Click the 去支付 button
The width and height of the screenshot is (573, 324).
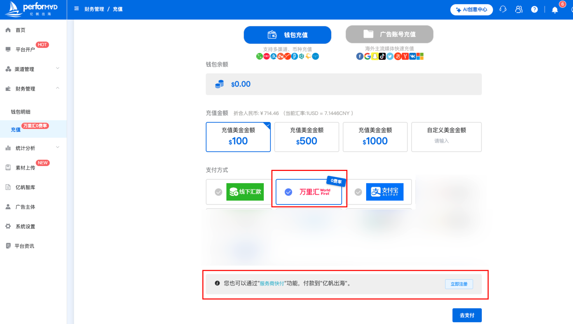coord(467,315)
